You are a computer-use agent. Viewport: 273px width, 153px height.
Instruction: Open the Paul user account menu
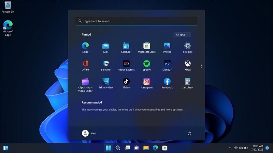coord(89,133)
